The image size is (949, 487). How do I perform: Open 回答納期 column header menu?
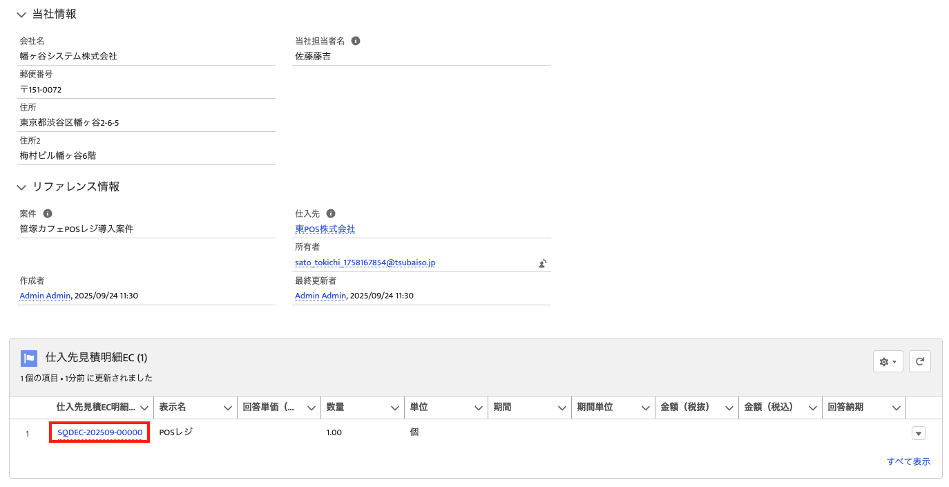click(897, 408)
